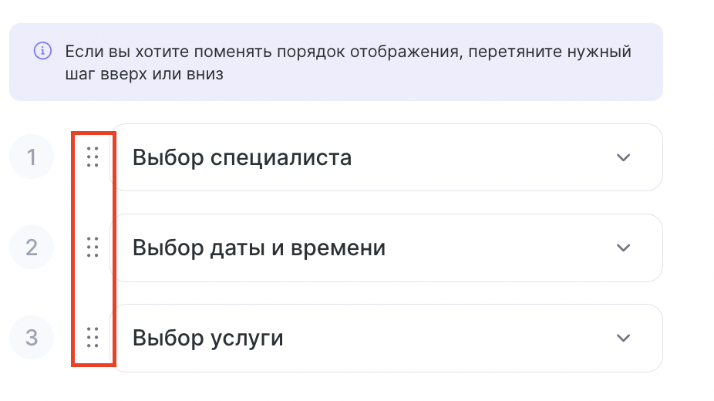Image resolution: width=714 pixels, height=401 pixels.
Task: Click the drag handle beside 'Выбор даты и времени'
Action: pyautogui.click(x=93, y=247)
